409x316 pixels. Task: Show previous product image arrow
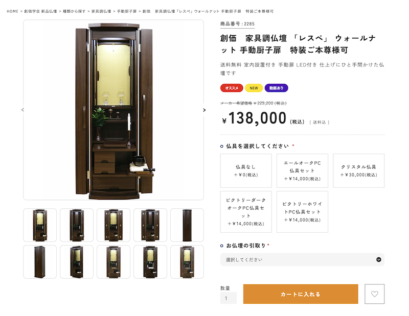click(x=22, y=110)
